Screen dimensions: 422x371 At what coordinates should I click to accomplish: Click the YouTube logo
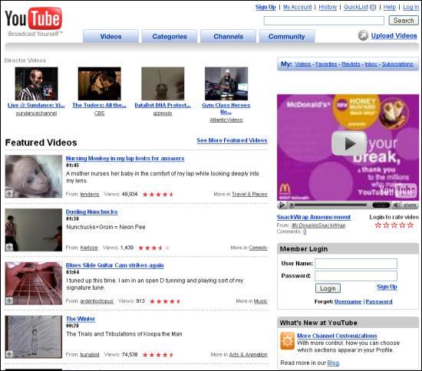click(33, 21)
